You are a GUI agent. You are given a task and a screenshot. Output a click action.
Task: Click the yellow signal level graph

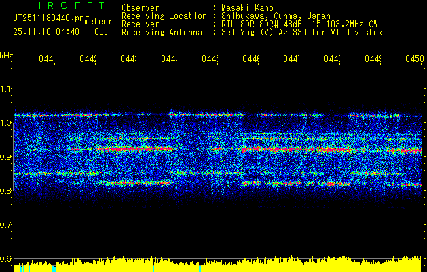click(x=217, y=264)
